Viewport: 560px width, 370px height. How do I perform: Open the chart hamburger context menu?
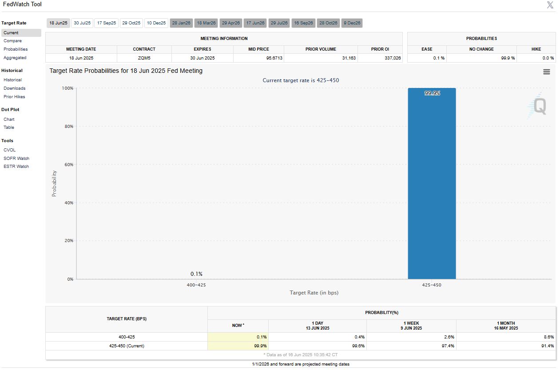tap(547, 72)
